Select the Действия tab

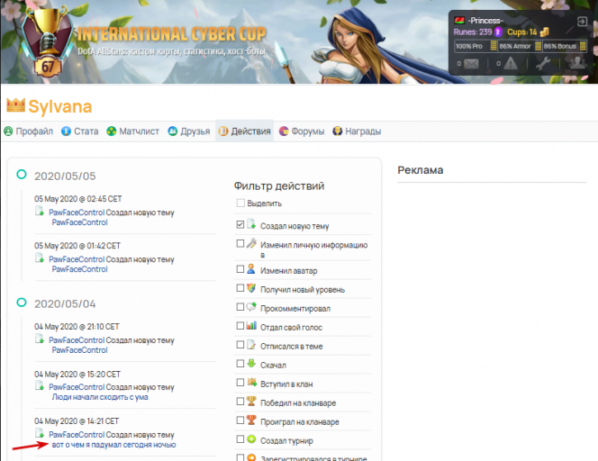(244, 131)
